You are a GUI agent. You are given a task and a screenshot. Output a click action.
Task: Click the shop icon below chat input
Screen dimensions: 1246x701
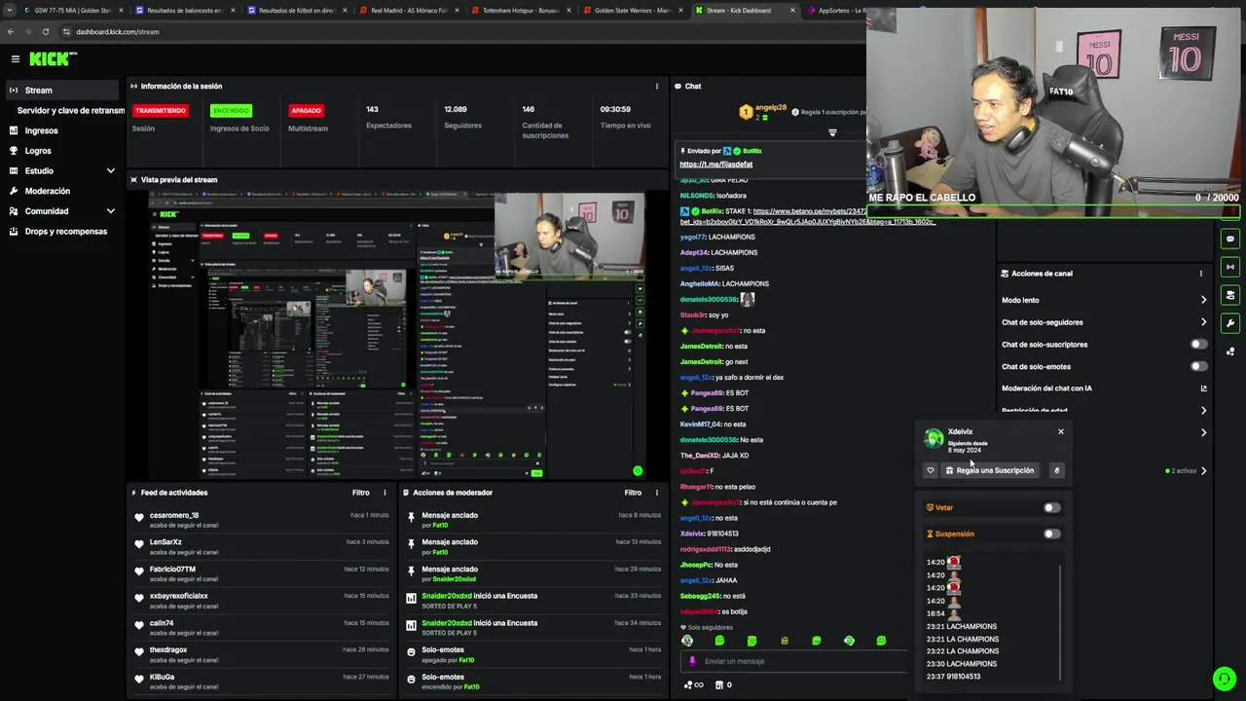click(x=719, y=684)
